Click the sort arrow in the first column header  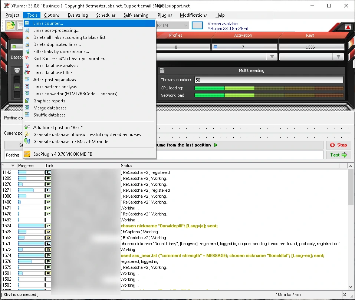click(13, 166)
